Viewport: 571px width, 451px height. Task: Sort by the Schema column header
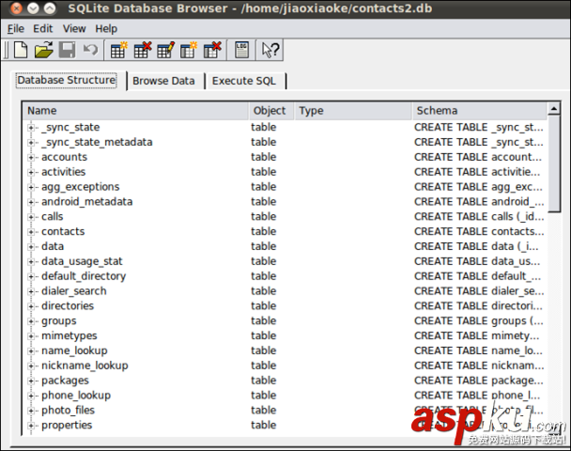480,111
